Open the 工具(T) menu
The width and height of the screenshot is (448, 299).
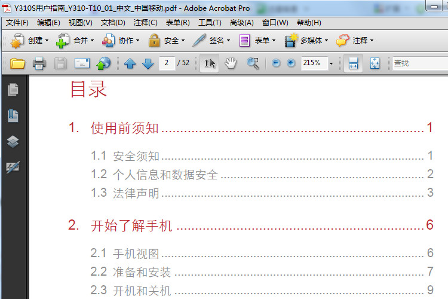210,23
